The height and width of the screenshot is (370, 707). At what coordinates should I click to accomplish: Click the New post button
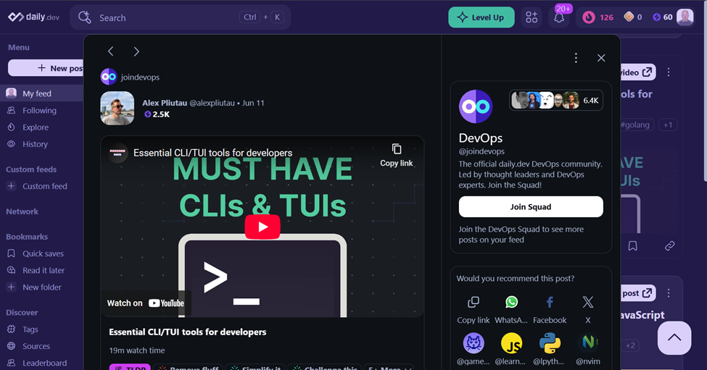(46, 68)
